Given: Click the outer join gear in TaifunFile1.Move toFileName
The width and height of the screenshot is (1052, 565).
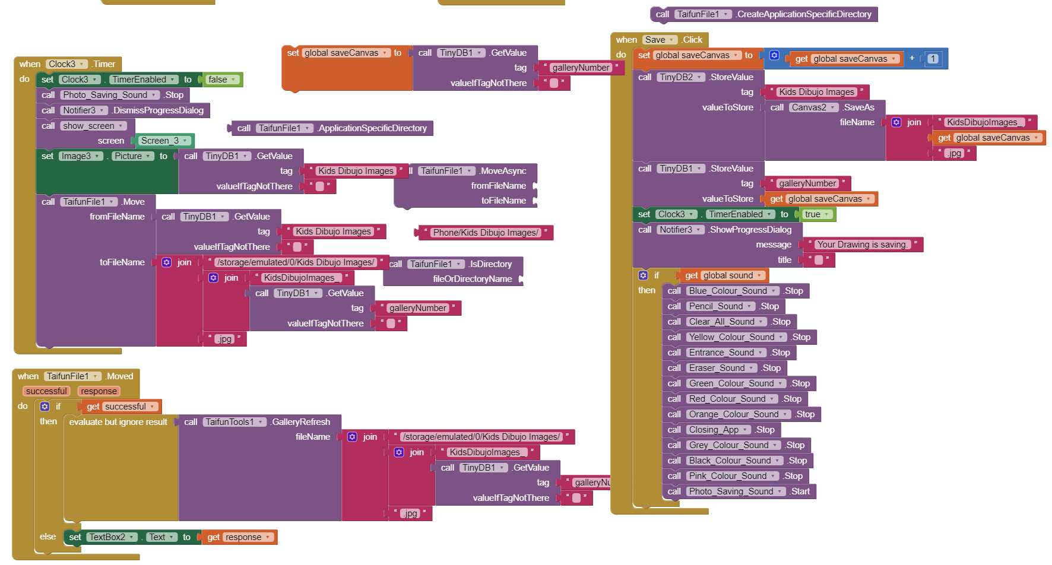Looking at the screenshot, I should (x=167, y=262).
